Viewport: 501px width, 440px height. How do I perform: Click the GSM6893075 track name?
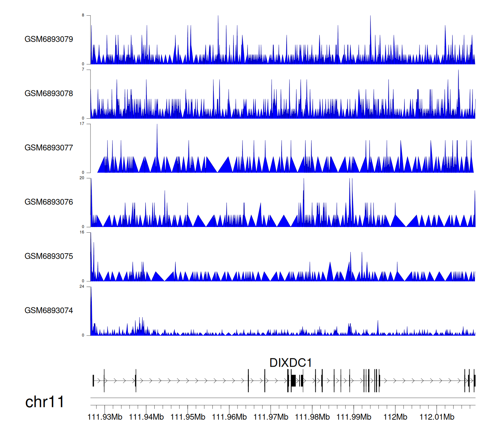pyautogui.click(x=49, y=256)
